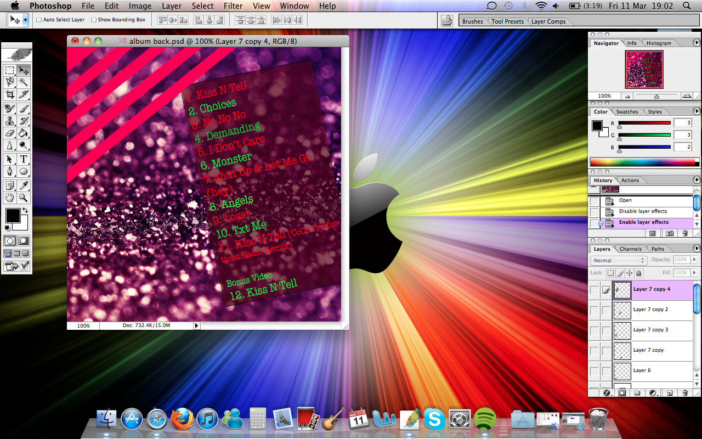Switch to the Paths tab
The width and height of the screenshot is (702, 439).
658,249
